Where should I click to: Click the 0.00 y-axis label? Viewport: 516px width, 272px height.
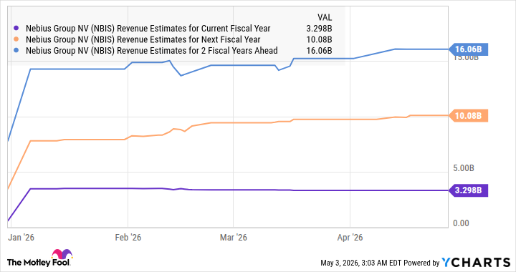tap(461, 223)
